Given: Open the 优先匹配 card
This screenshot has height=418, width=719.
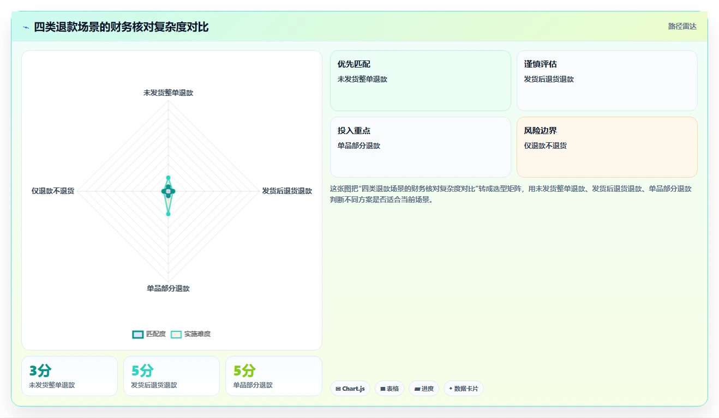Looking at the screenshot, I should click(x=421, y=81).
